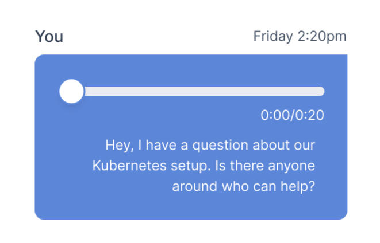
Task: Click the word "our" ending the first line
Action: pos(306,146)
